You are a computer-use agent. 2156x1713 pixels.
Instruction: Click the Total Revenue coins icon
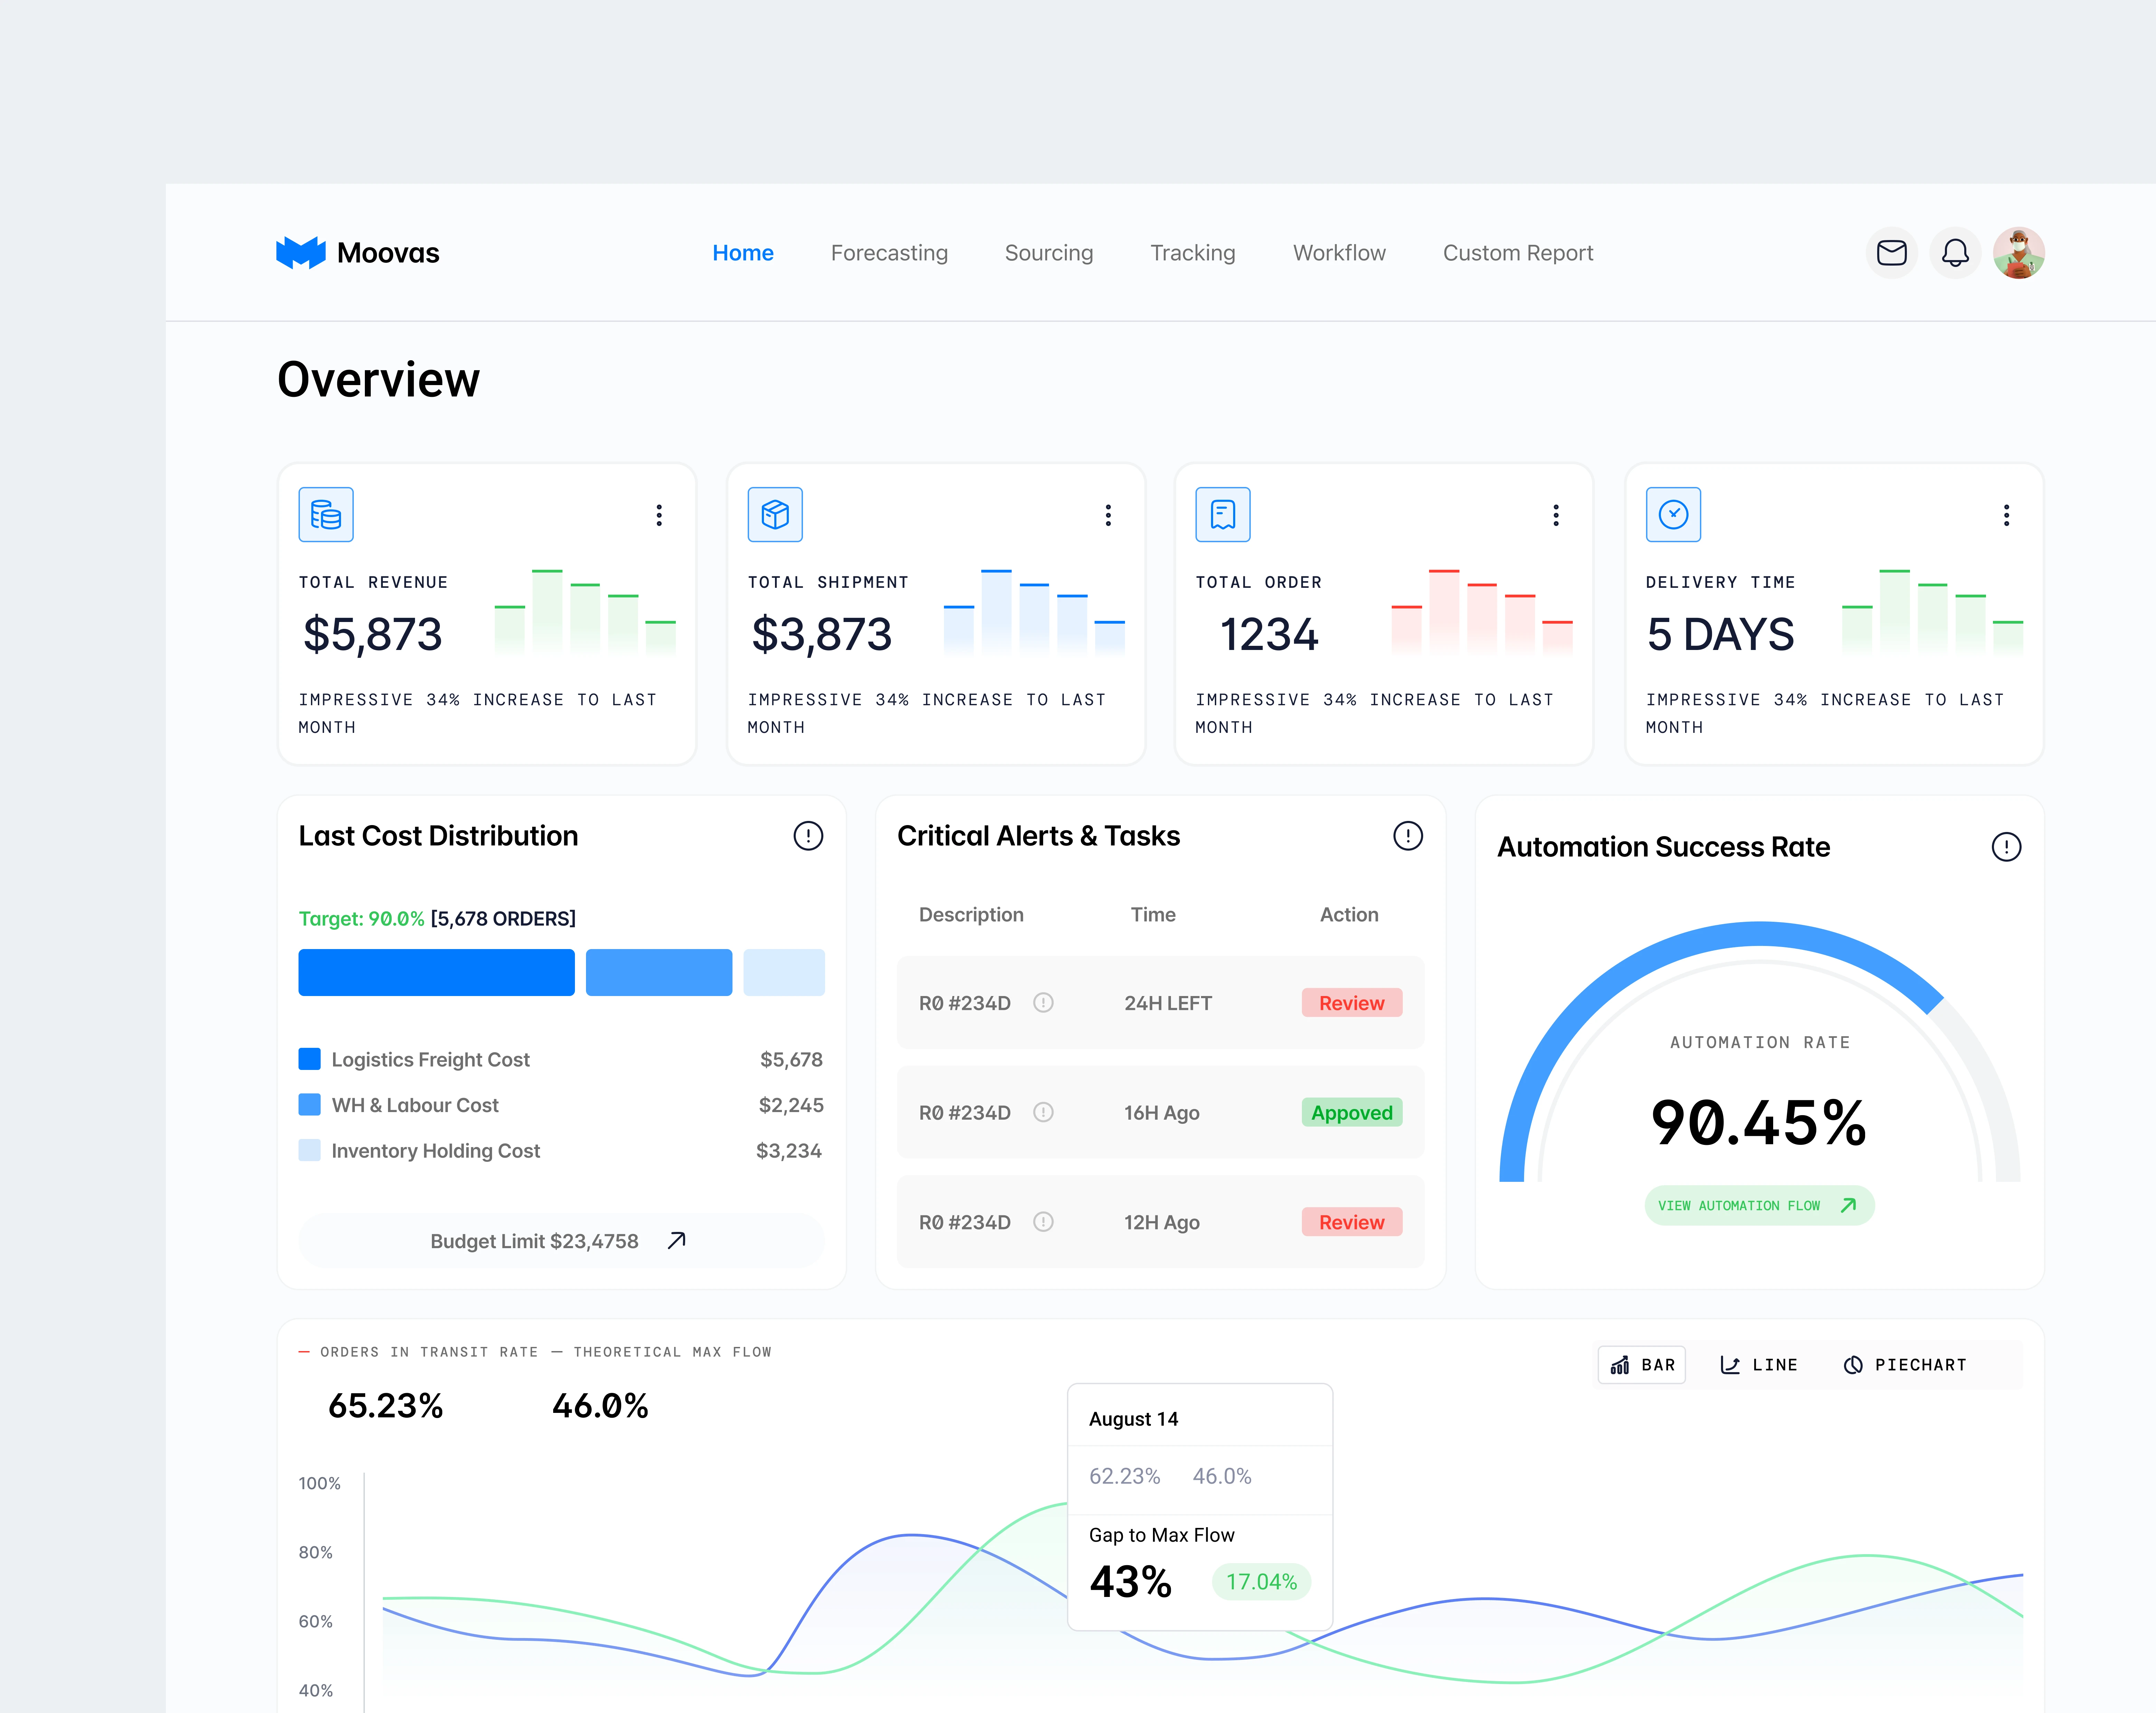[x=326, y=515]
